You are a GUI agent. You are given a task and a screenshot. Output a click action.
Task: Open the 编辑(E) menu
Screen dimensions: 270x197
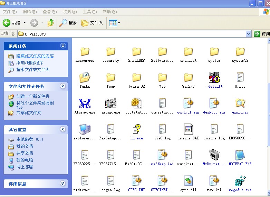30,12
